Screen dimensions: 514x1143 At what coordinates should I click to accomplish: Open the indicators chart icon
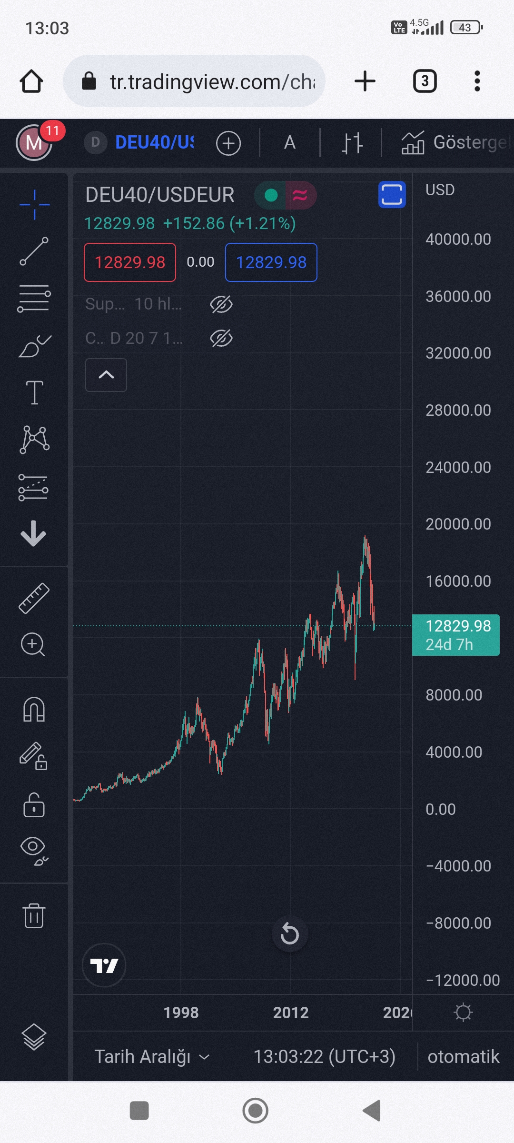click(x=412, y=143)
